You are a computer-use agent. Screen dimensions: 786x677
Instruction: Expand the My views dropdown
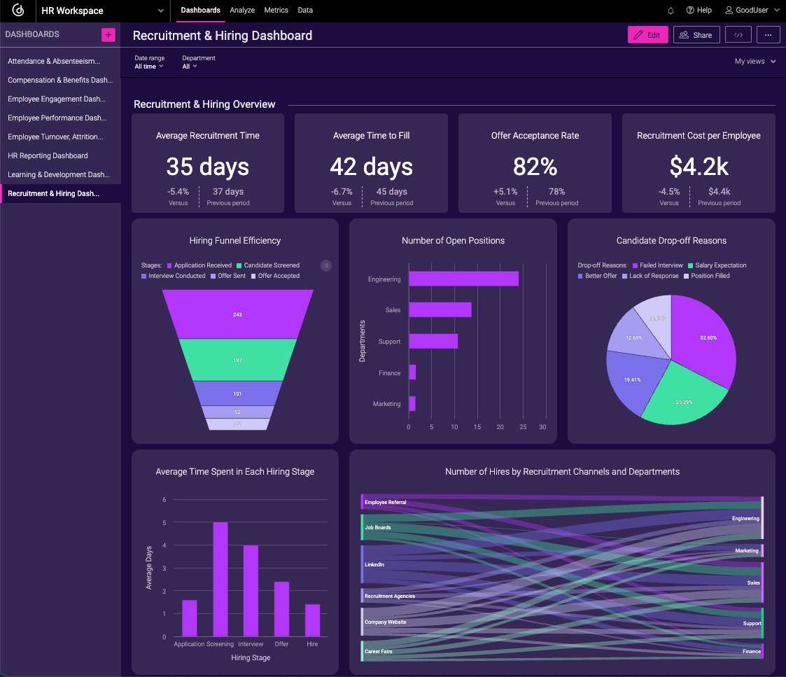pyautogui.click(x=755, y=61)
